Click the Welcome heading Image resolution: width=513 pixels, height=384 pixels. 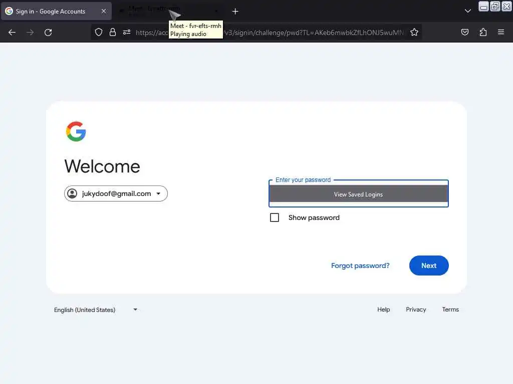(102, 166)
